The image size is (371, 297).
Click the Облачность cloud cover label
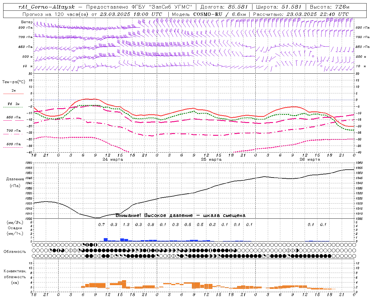15,251
